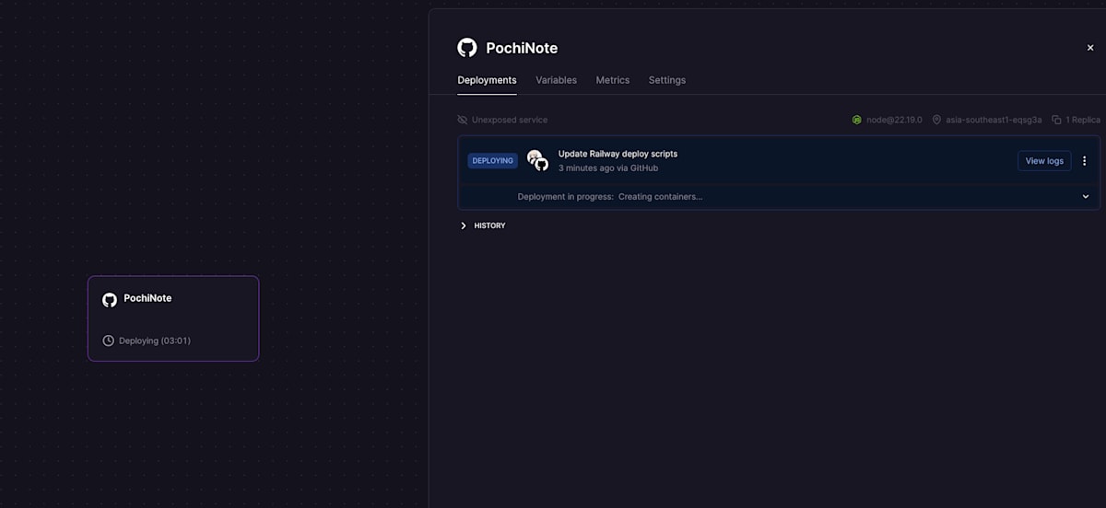Click the region location pin icon
The width and height of the screenshot is (1106, 508).
click(936, 120)
